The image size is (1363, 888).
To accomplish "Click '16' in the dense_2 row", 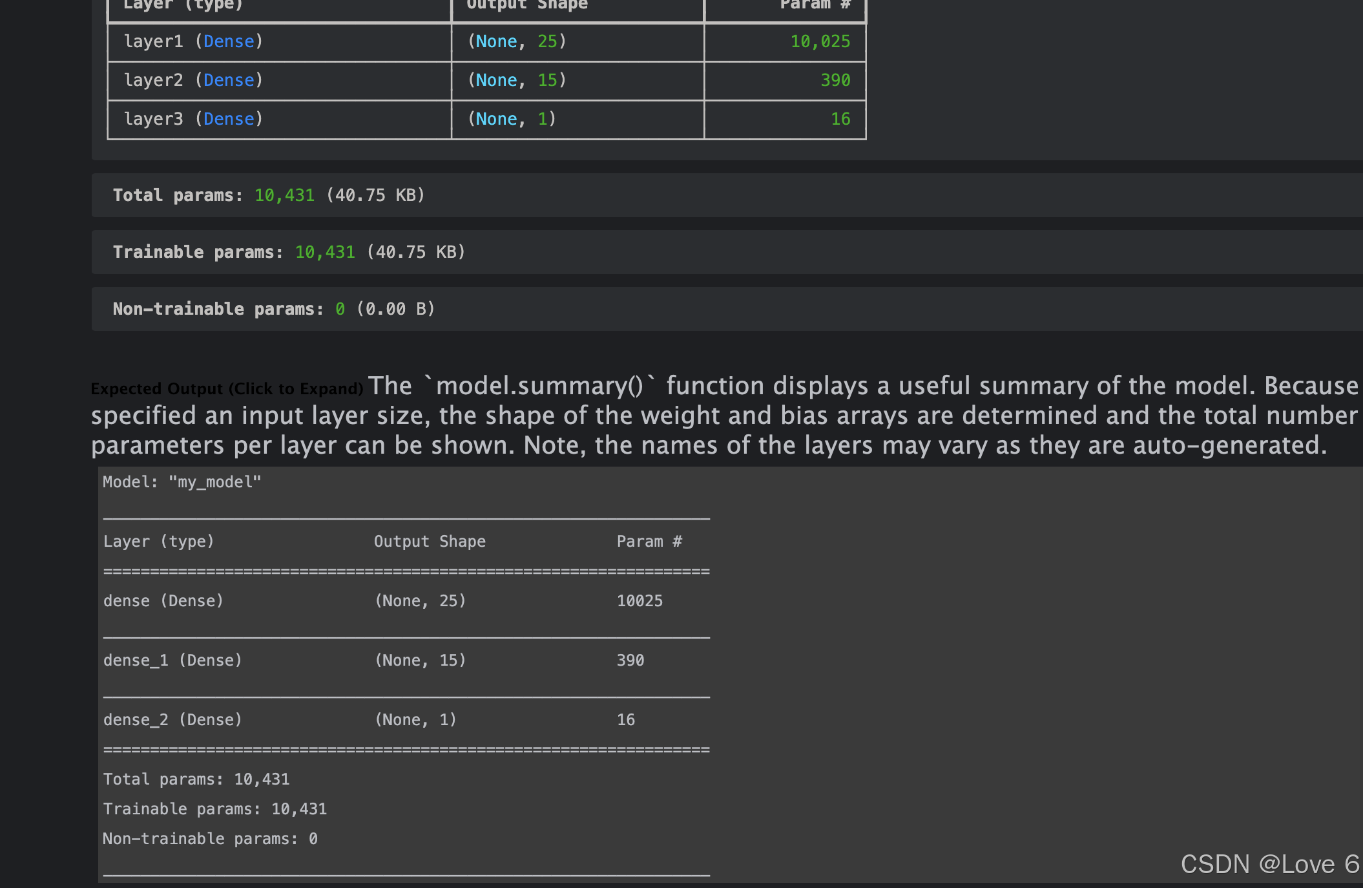I will [626, 720].
